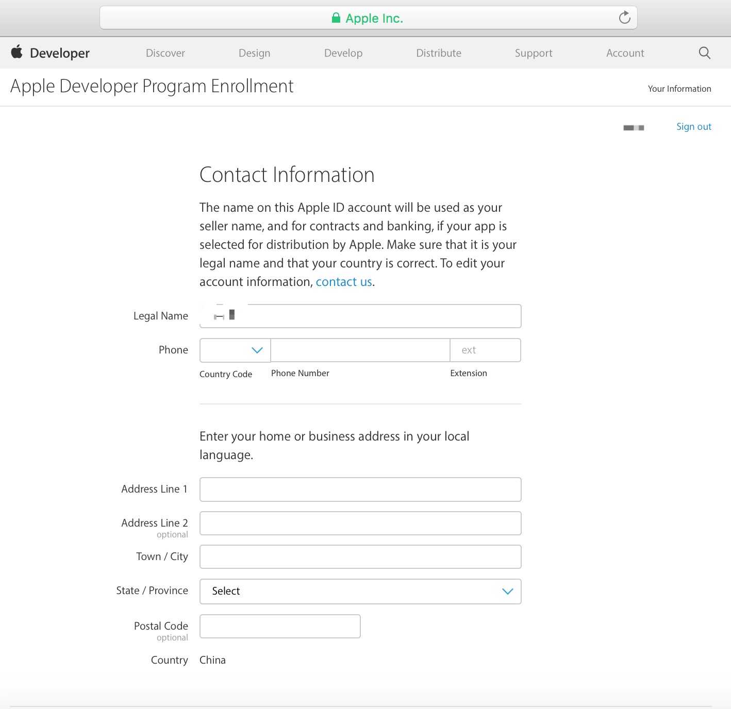Click the Apple Inc. address bar
The image size is (731, 709).
point(369,18)
